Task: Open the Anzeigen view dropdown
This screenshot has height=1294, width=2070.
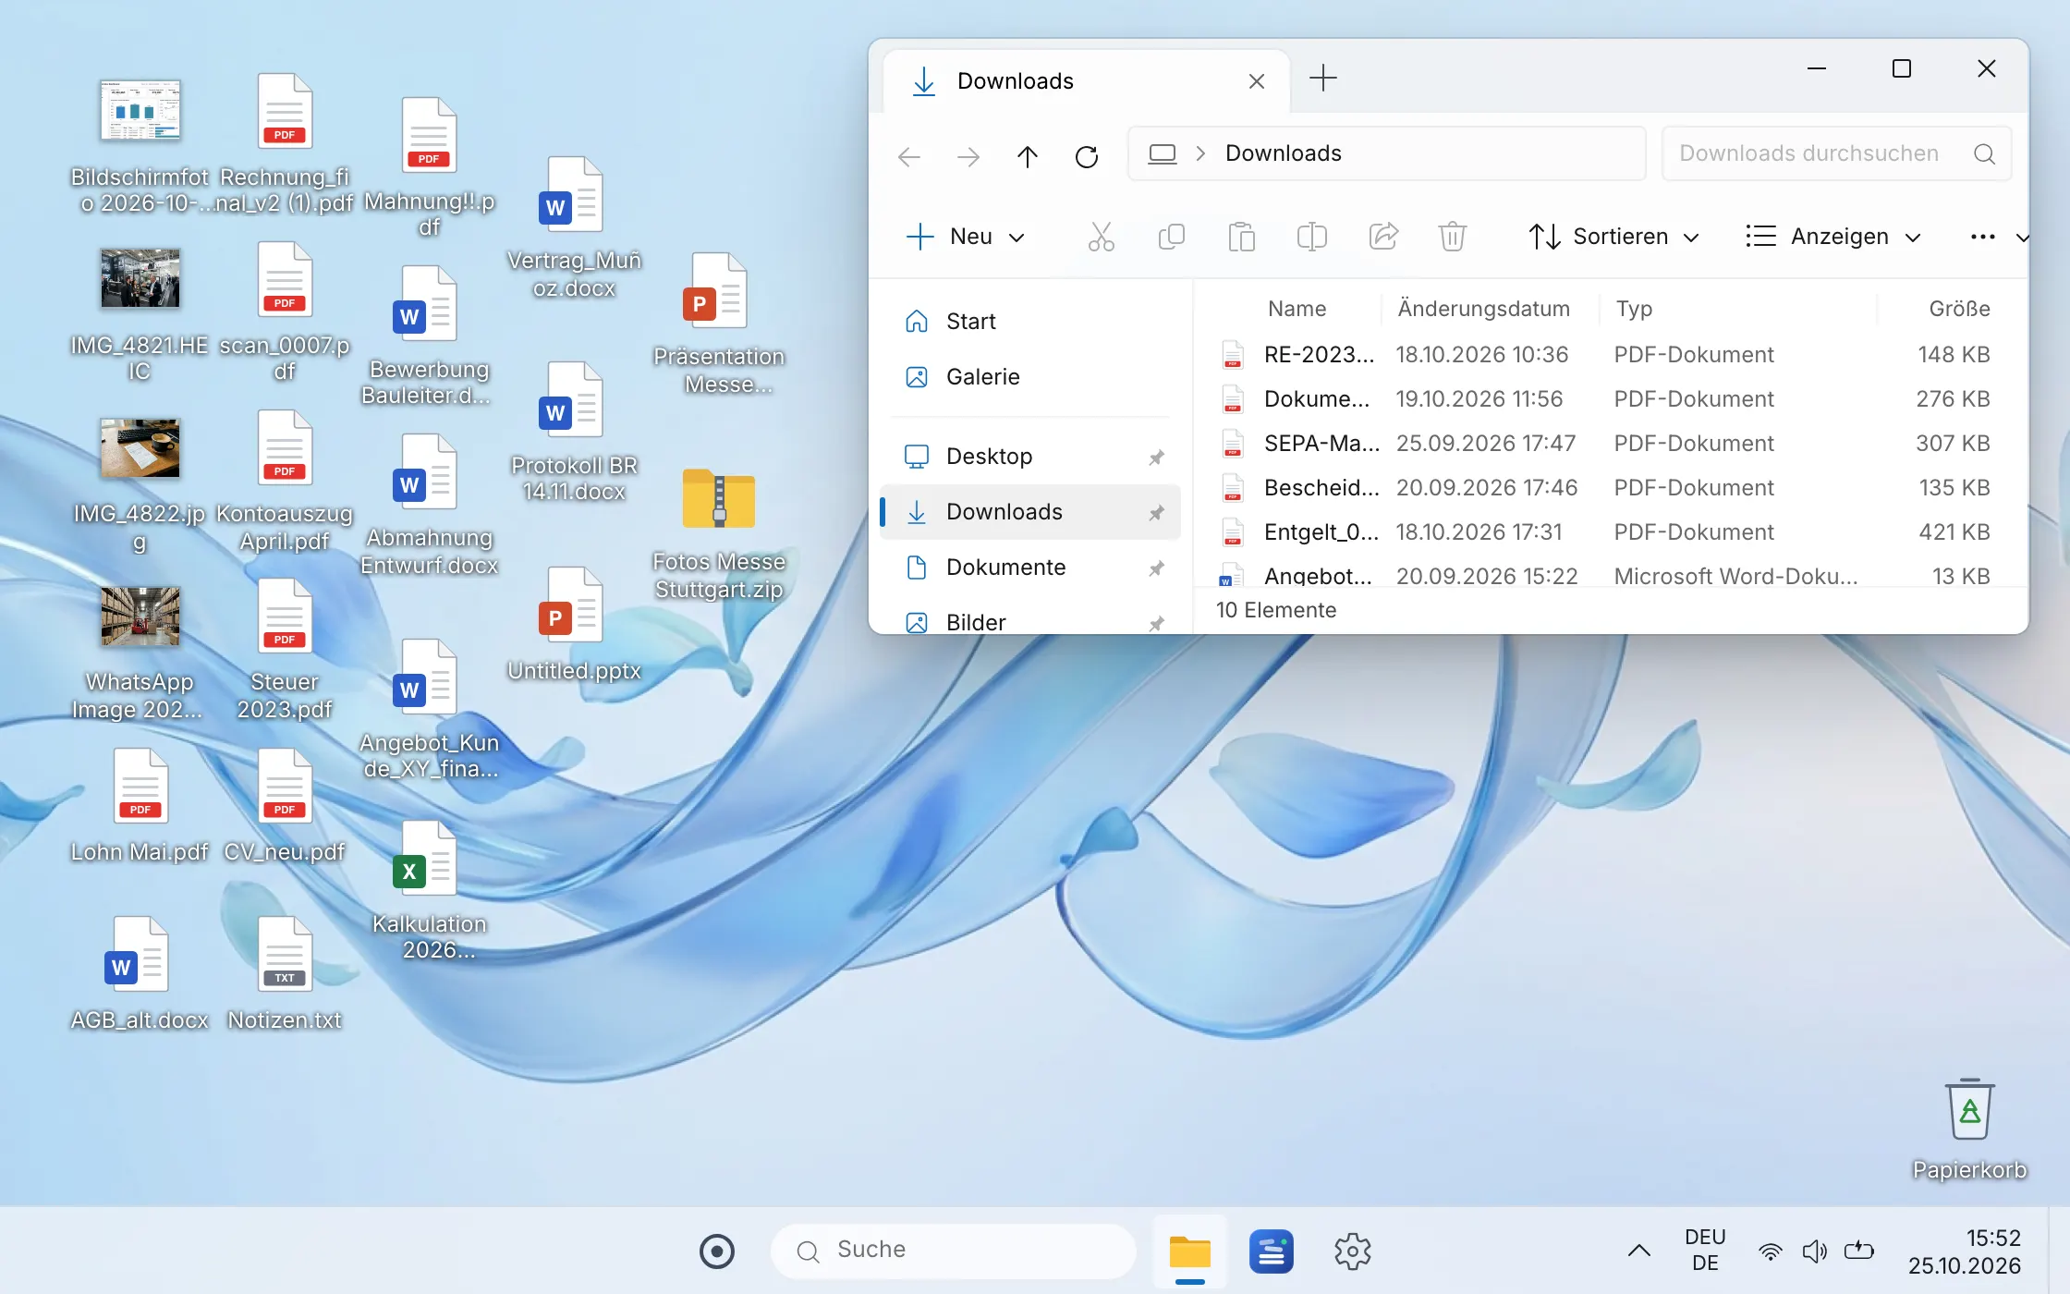Action: [x=1833, y=237]
